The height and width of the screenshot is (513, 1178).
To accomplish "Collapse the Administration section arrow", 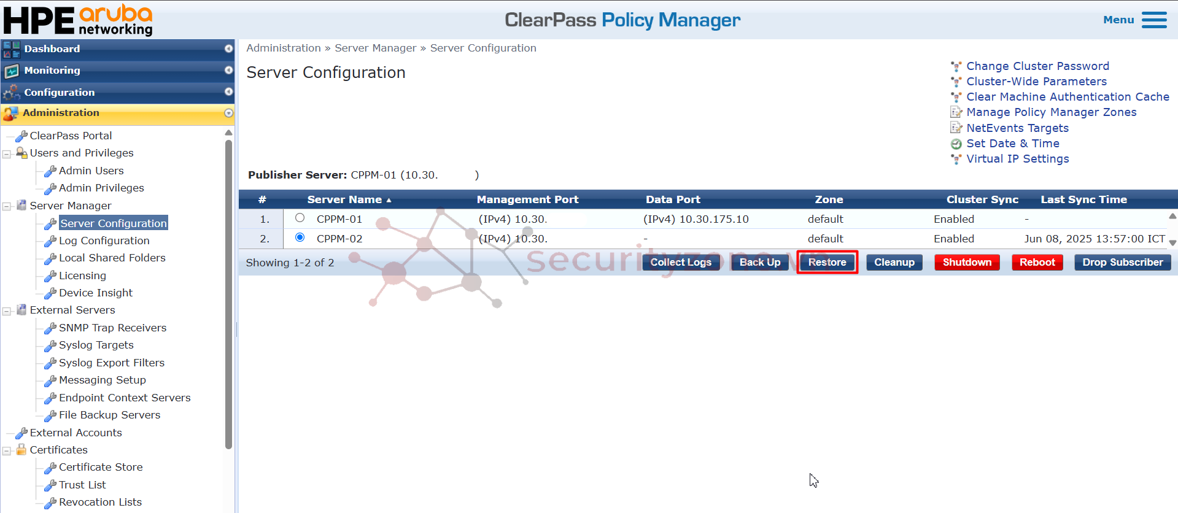I will click(228, 113).
